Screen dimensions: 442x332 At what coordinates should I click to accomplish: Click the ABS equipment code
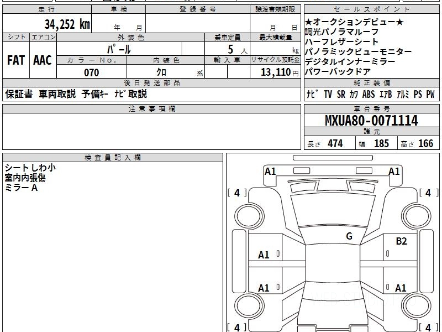pyautogui.click(x=368, y=94)
